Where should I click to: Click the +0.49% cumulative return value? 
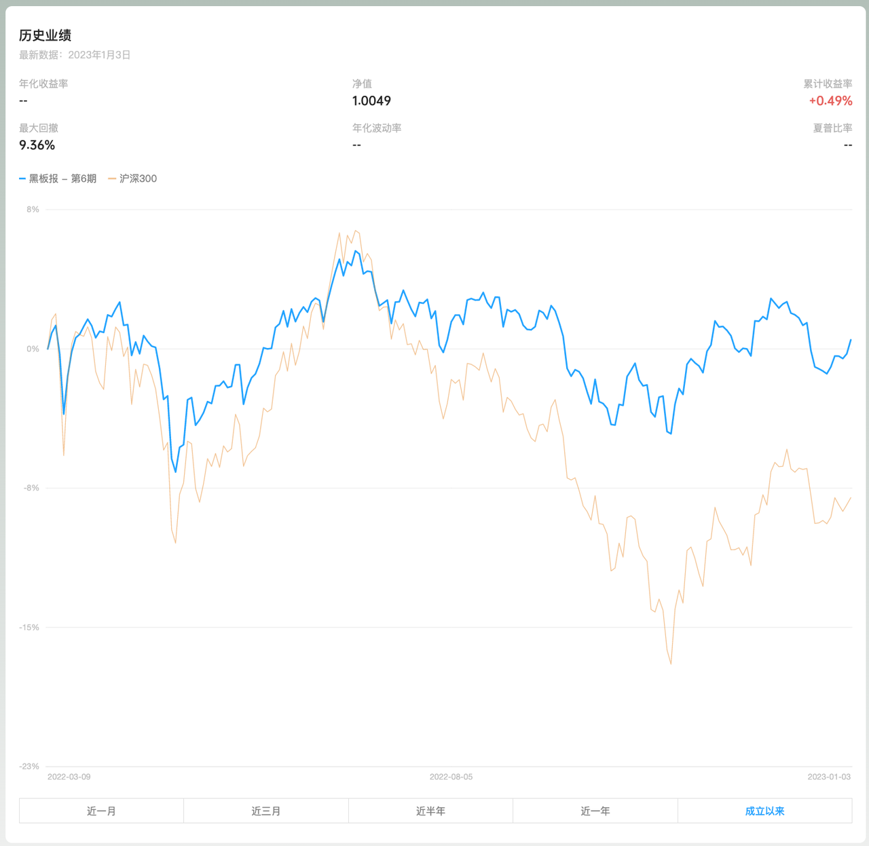(x=830, y=101)
